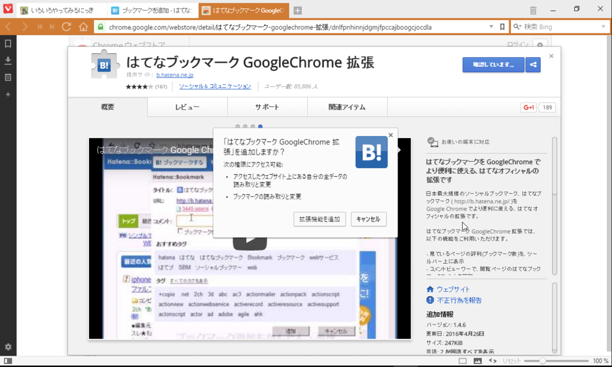
Task: Open the Bookmarks side panel
Action: tap(8, 44)
